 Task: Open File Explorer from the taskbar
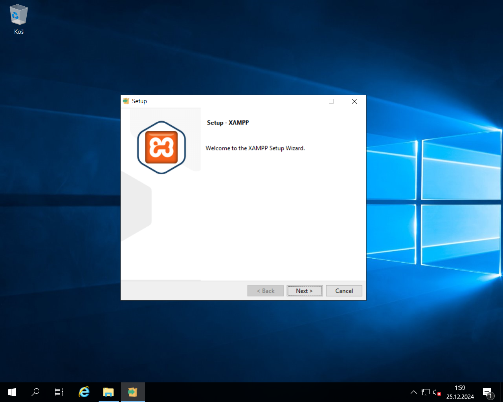click(x=108, y=392)
